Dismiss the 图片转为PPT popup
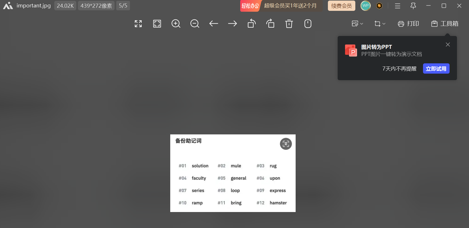Viewport: 469px width, 228px height. tap(448, 45)
